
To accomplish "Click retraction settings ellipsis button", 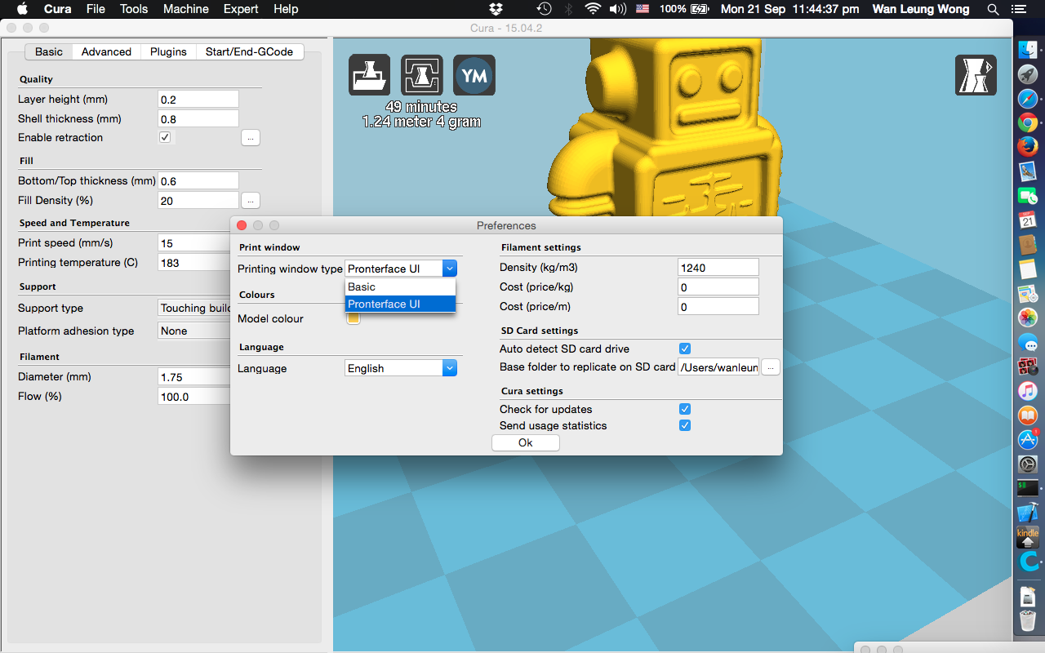I will pyautogui.click(x=251, y=138).
